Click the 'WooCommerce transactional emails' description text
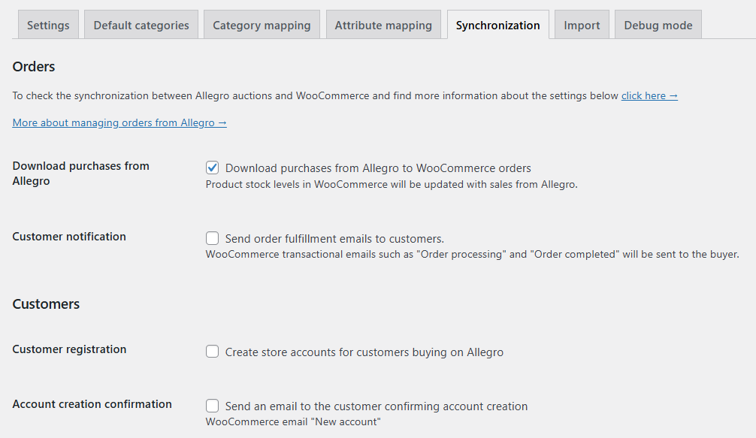 473,255
